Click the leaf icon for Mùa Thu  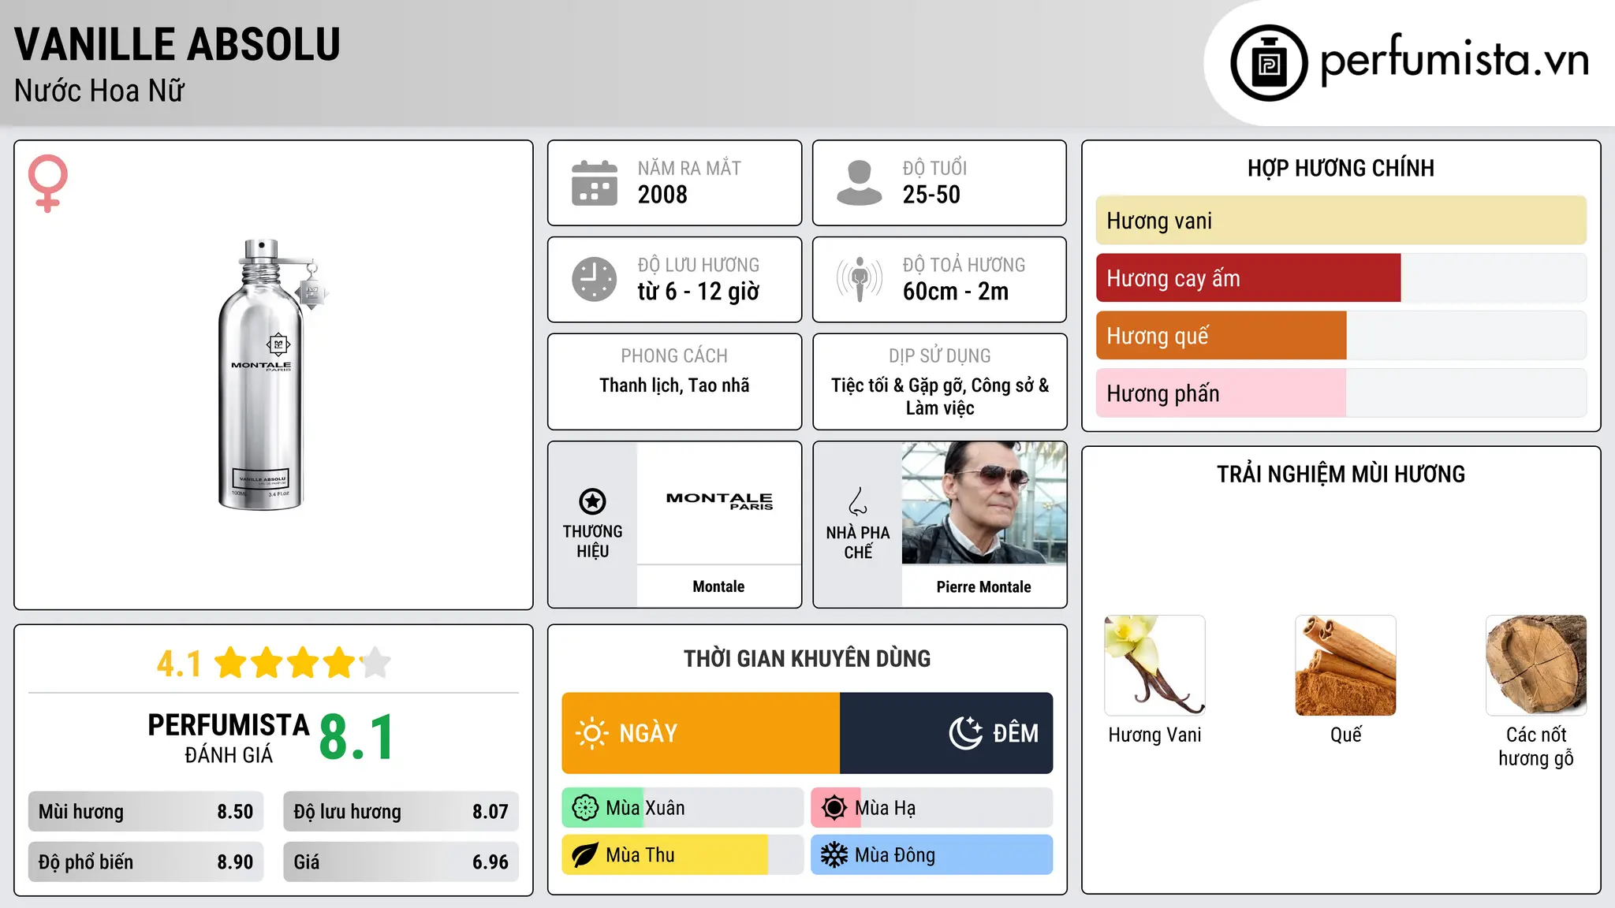tap(585, 855)
